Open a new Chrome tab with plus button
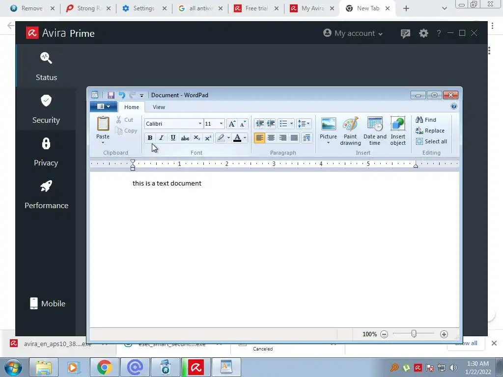 (x=406, y=9)
